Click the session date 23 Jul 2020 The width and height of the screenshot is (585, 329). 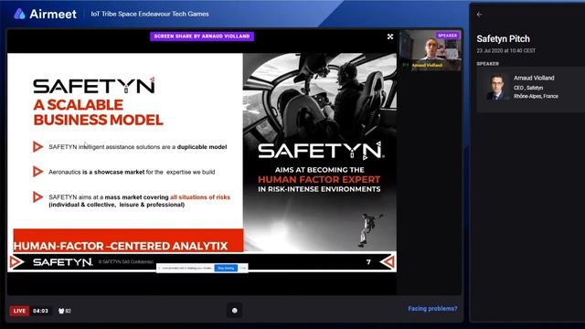click(505, 50)
